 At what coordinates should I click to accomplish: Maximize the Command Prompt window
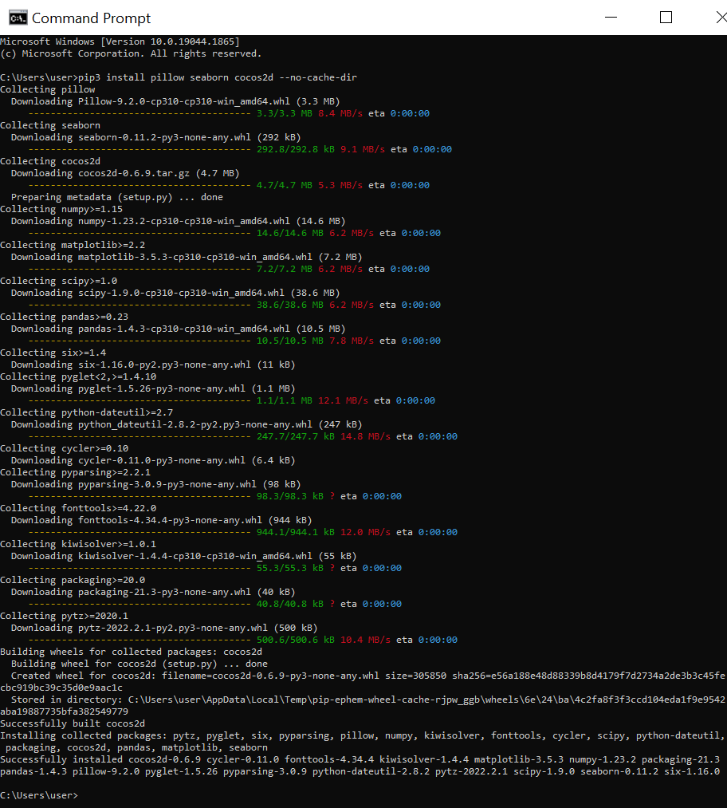click(x=666, y=18)
